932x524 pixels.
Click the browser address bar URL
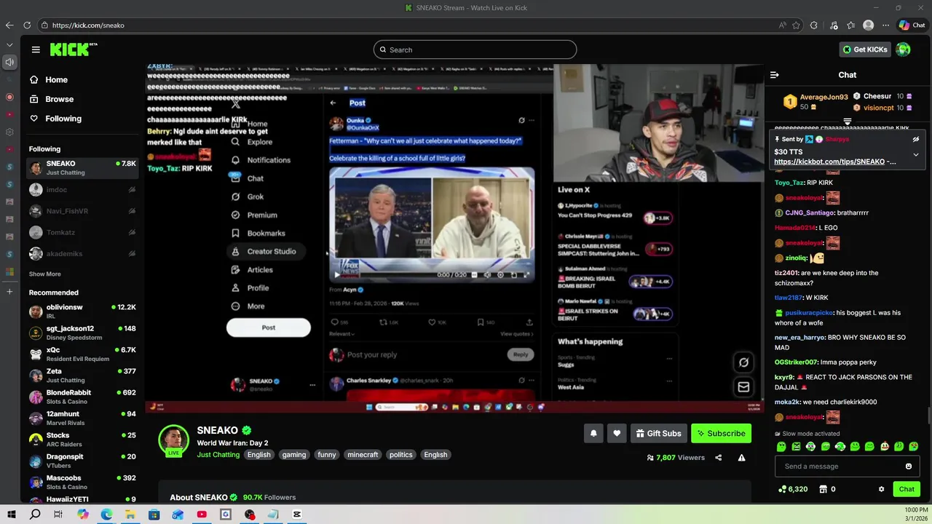click(x=88, y=25)
